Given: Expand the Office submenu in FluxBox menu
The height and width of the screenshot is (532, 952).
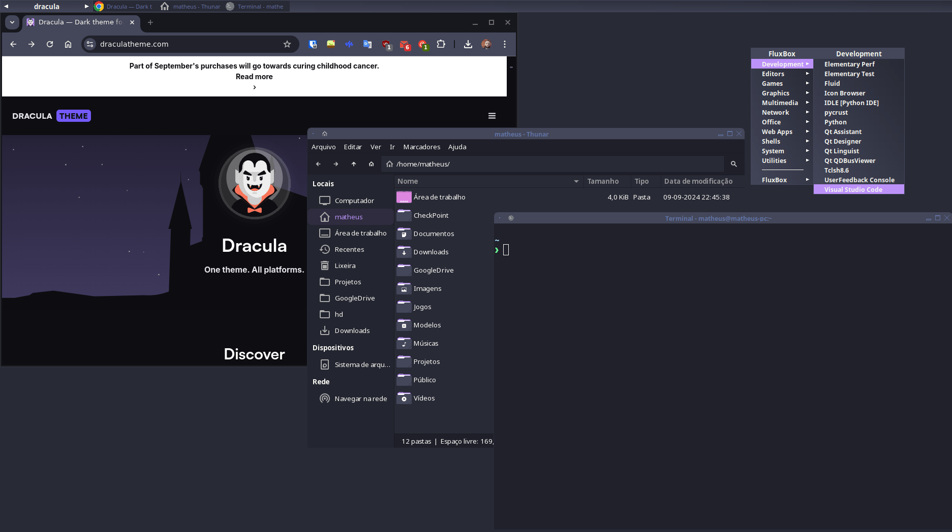Looking at the screenshot, I should 771,122.
